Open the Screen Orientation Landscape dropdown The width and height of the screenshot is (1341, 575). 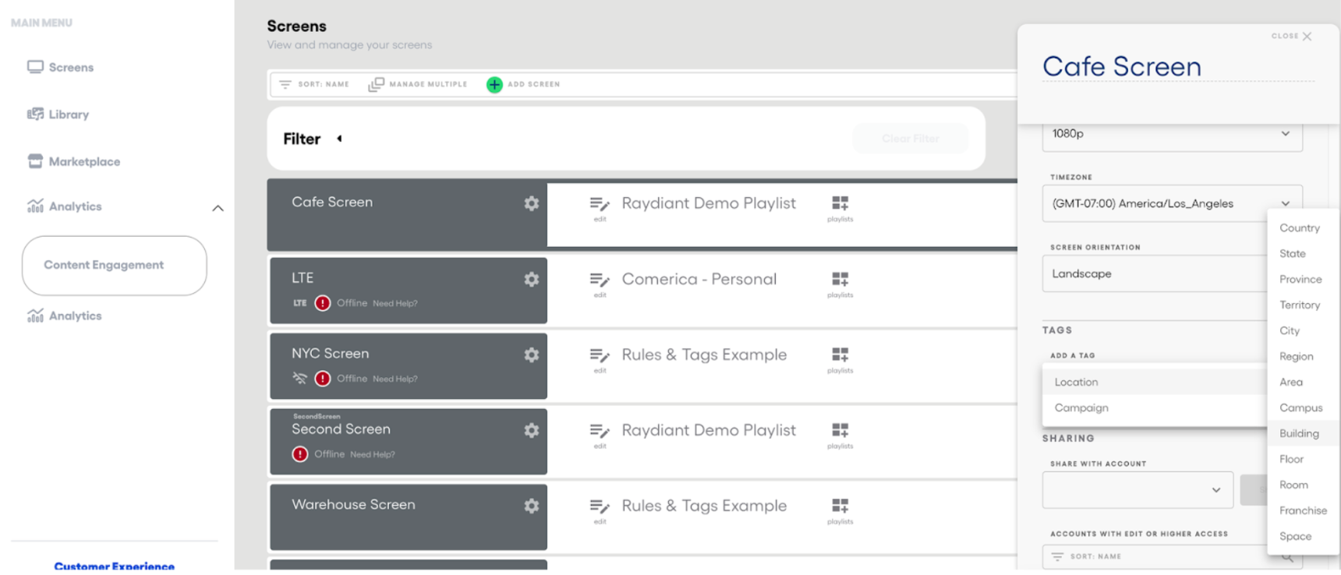1155,273
